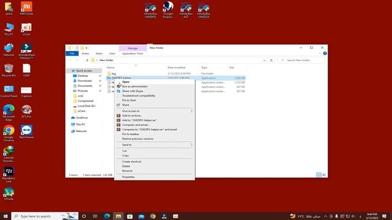This screenshot has height=220, width=392.
Task: Open the Application Tools tab
Action: (x=132, y=54)
